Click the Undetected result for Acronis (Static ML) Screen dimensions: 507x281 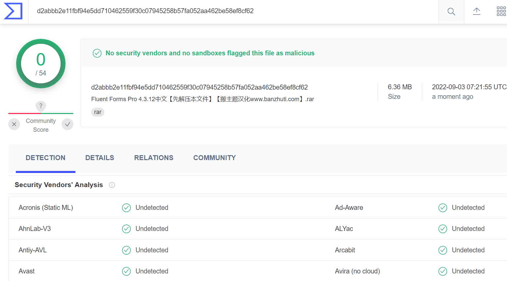[152, 208]
